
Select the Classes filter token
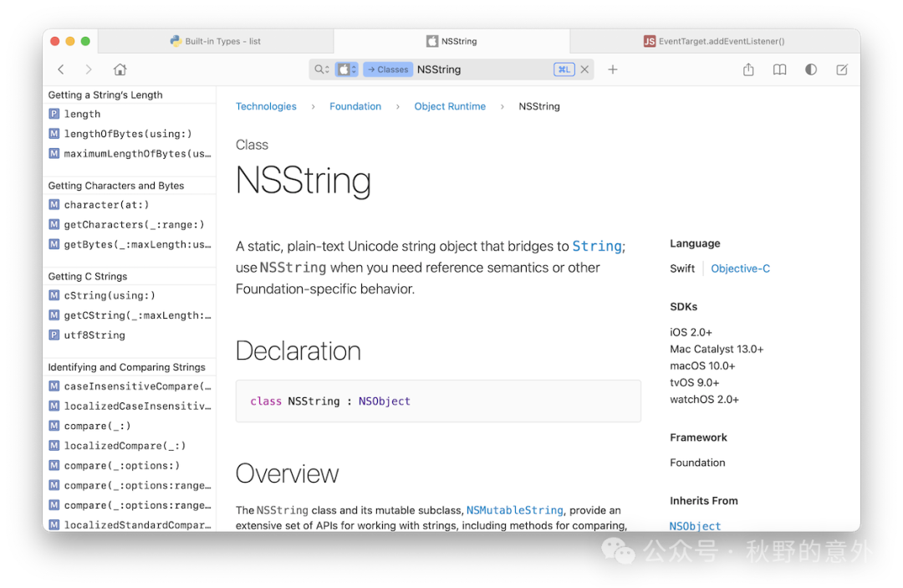(x=388, y=69)
